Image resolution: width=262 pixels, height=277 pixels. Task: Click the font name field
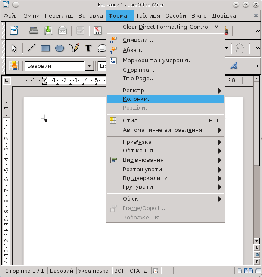point(102,66)
